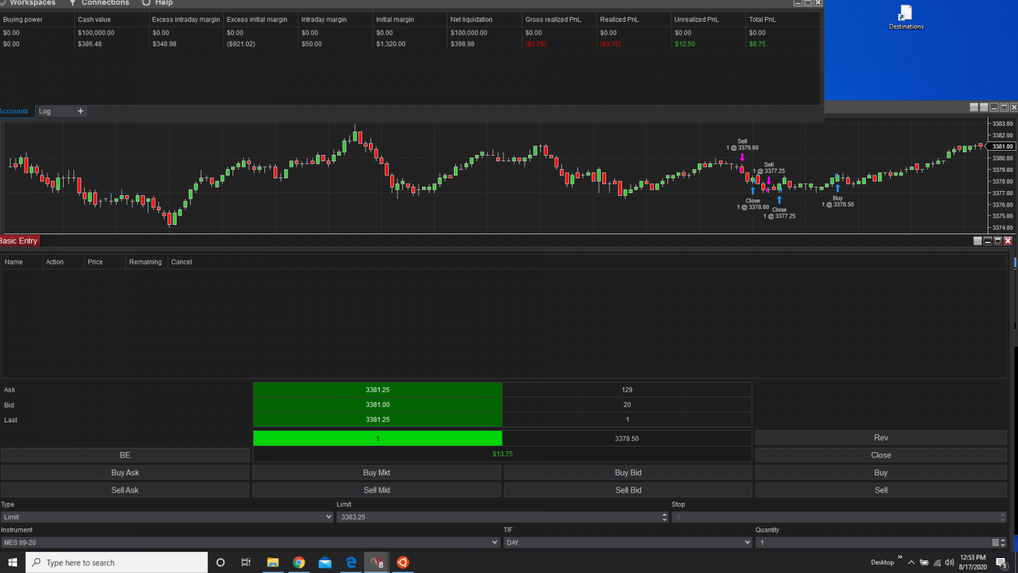Click Close position button under Rev
This screenshot has height=573, width=1018.
(x=881, y=455)
